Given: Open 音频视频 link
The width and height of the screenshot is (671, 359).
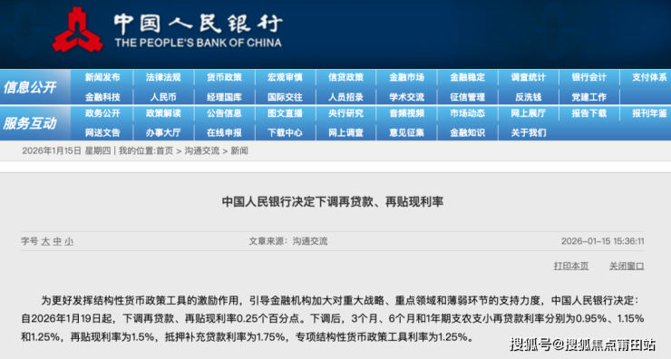Looking at the screenshot, I should 406,113.
